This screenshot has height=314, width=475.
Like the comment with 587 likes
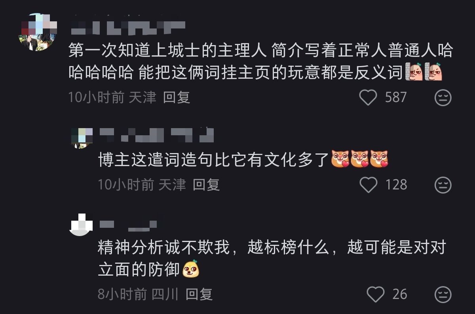tap(368, 98)
